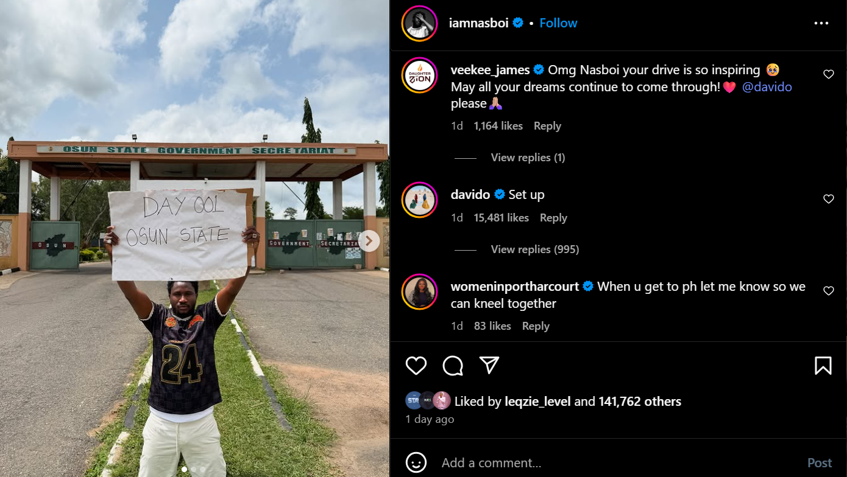This screenshot has height=477, width=847.
Task: Save post with bookmark icon
Action: [x=823, y=366]
